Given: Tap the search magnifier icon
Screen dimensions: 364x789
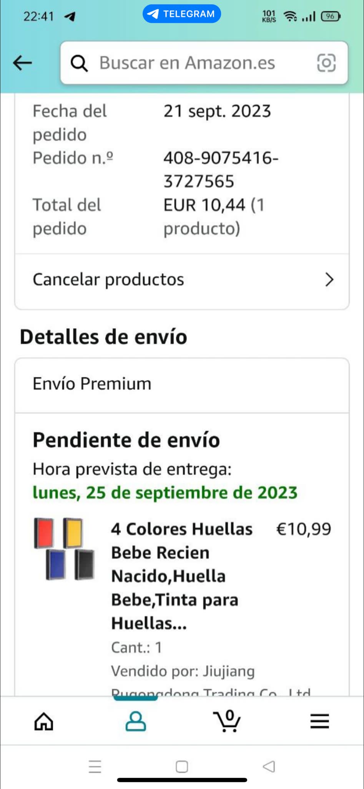Looking at the screenshot, I should click(79, 63).
